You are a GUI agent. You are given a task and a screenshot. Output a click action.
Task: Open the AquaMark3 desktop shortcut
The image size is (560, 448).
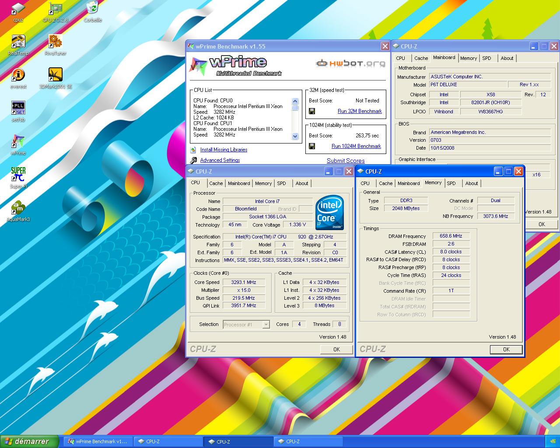(x=18, y=211)
